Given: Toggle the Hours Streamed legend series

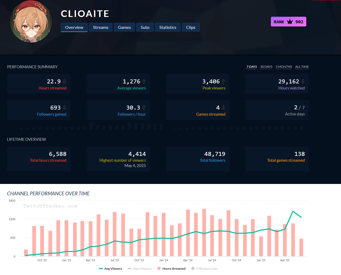Looking at the screenshot, I should tap(171, 269).
